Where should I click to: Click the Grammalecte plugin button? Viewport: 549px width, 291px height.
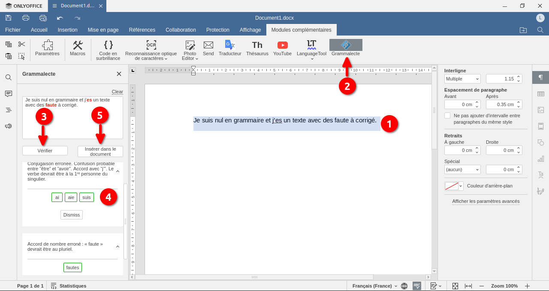pos(346,48)
